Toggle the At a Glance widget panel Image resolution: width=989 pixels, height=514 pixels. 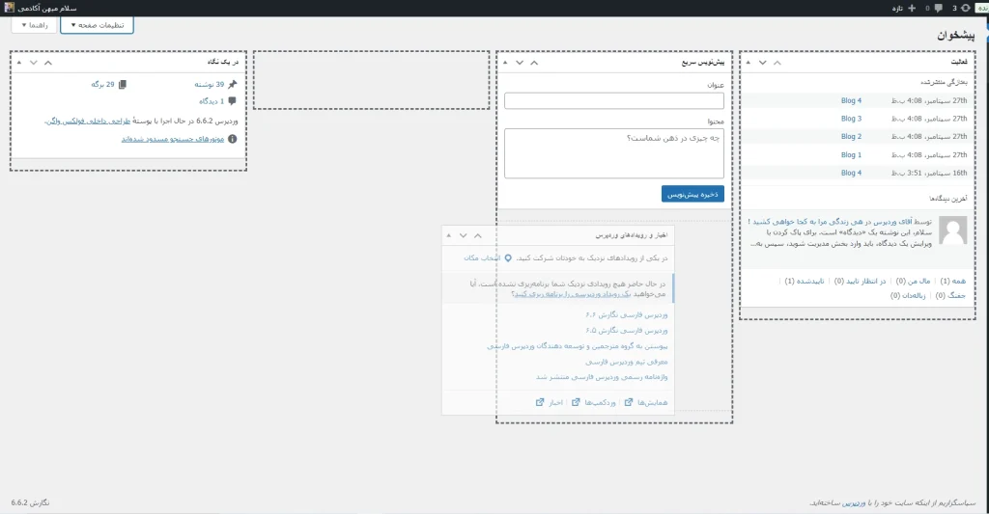[17, 62]
